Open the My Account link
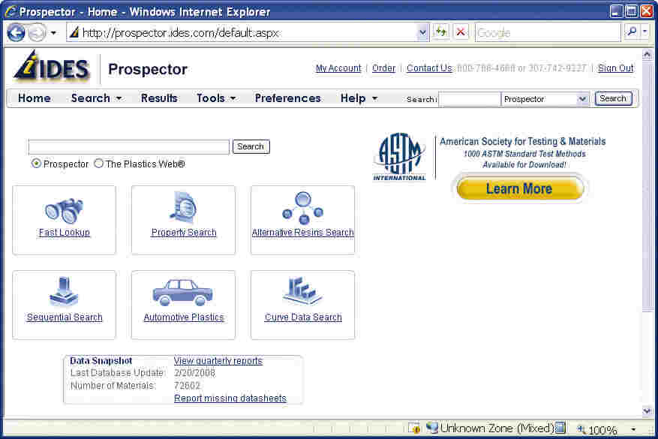Screen dimensions: 658x439 [338, 68]
